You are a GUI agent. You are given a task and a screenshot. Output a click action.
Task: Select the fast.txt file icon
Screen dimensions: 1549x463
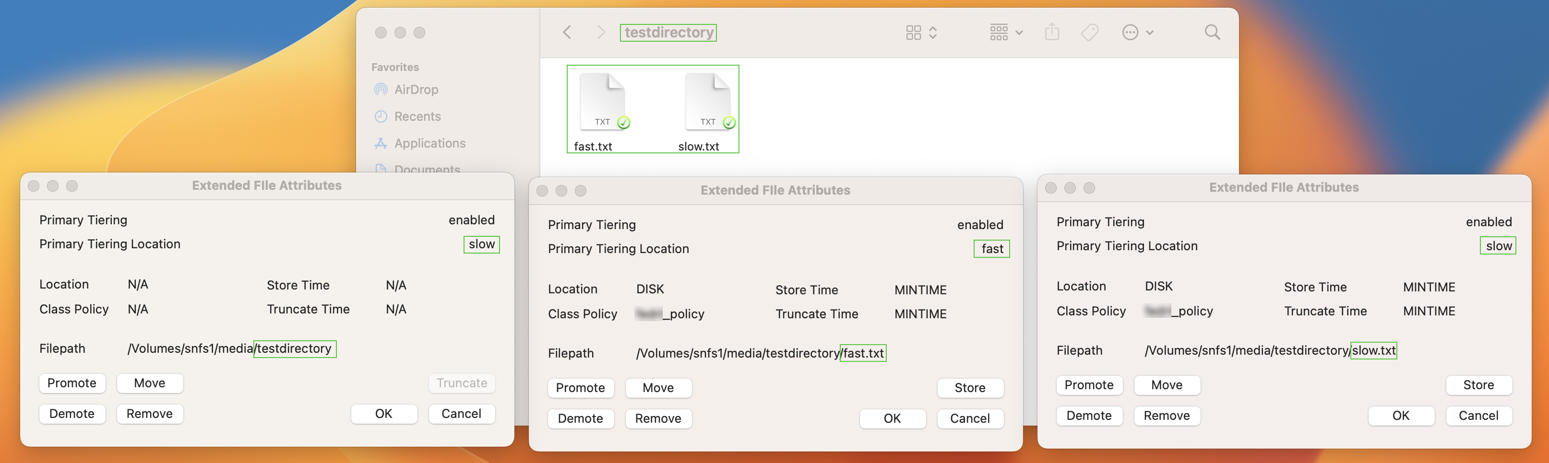pyautogui.click(x=603, y=102)
